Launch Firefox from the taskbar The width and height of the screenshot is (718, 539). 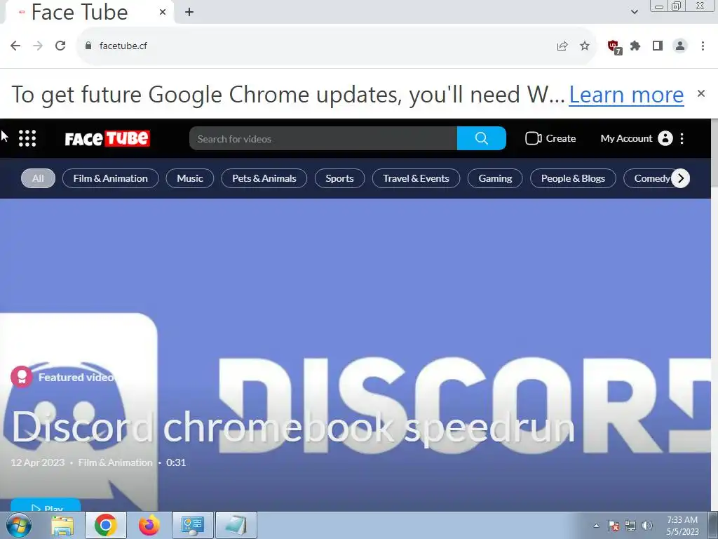point(149,525)
